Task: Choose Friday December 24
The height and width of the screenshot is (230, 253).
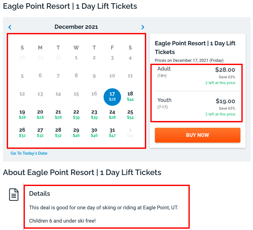Action: point(112,115)
